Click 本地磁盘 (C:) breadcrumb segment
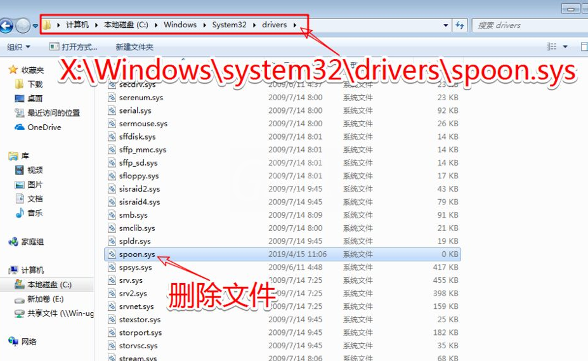The width and height of the screenshot is (588, 361). 126,25
